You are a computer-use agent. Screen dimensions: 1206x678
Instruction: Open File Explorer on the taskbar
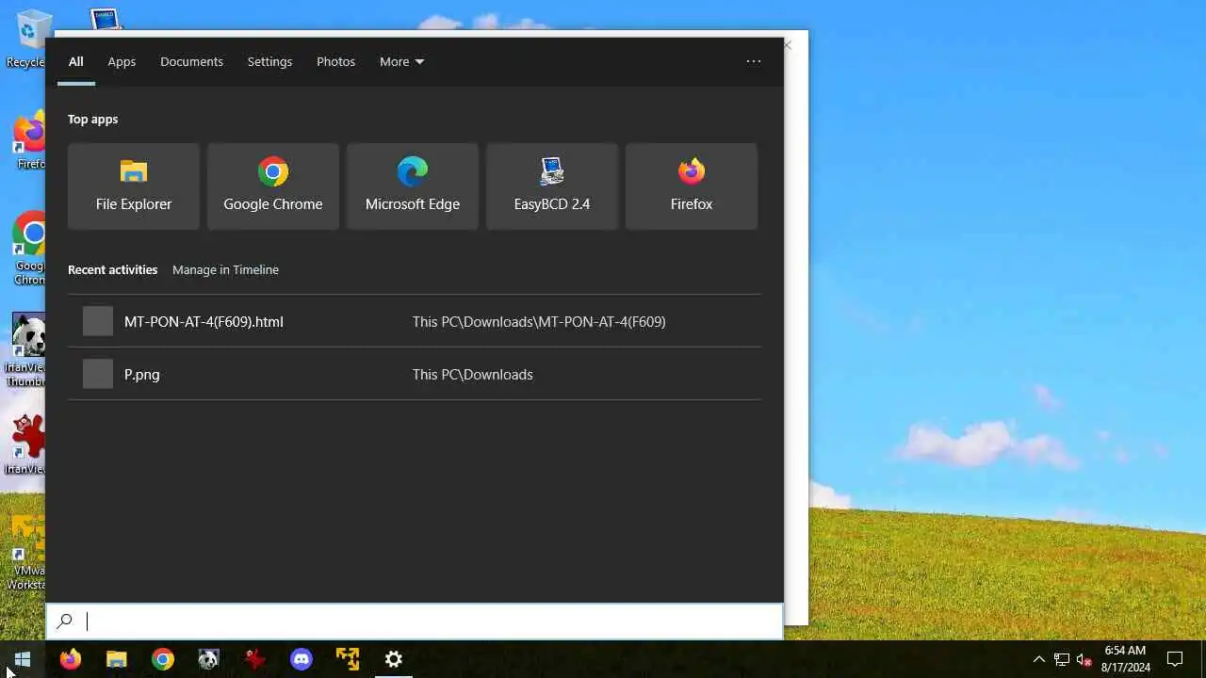click(116, 659)
